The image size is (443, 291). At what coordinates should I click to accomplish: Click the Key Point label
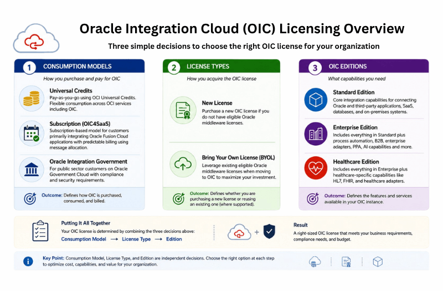tap(53, 258)
